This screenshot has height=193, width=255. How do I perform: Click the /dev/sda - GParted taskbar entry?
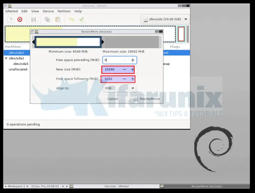[x=116, y=186]
